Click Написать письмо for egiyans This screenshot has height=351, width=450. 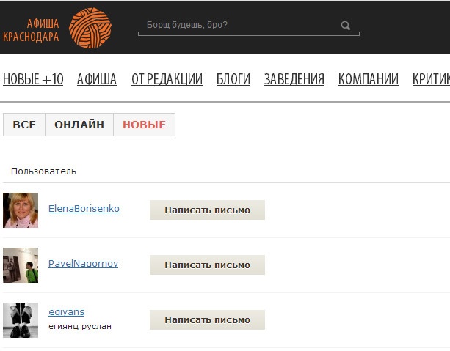(207, 319)
